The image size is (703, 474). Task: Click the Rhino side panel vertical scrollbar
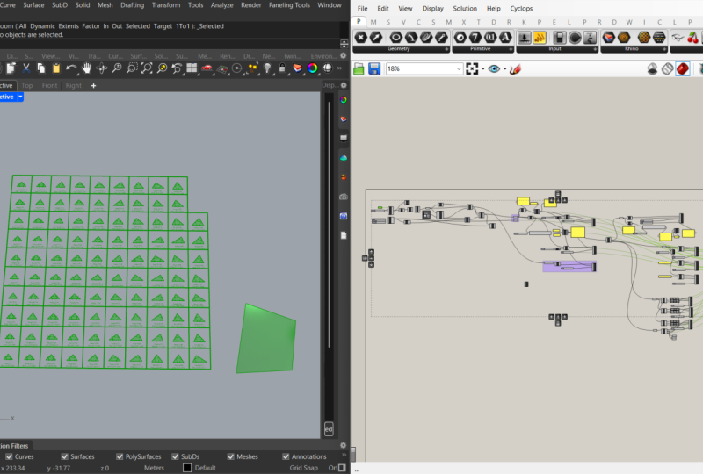(x=329, y=224)
